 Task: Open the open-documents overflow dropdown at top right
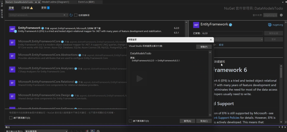pos(283,2)
